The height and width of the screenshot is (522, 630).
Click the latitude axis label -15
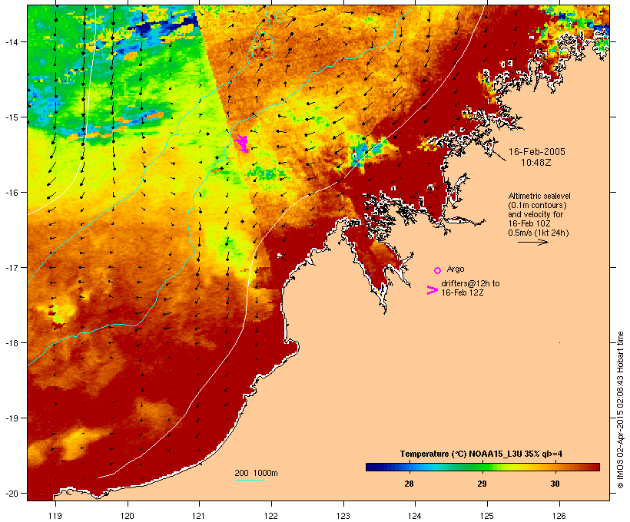[11, 117]
